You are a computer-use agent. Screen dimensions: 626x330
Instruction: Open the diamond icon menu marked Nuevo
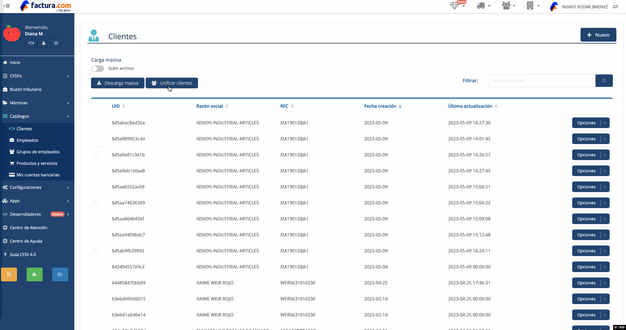(x=457, y=5)
